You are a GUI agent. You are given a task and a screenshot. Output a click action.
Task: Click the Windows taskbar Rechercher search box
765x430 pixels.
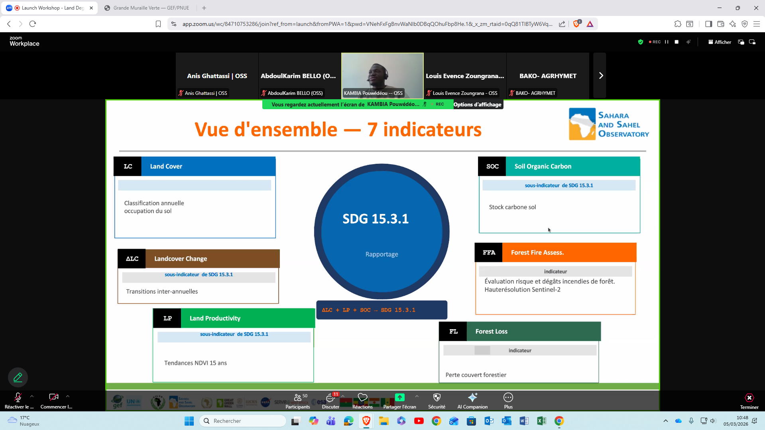coord(243,421)
